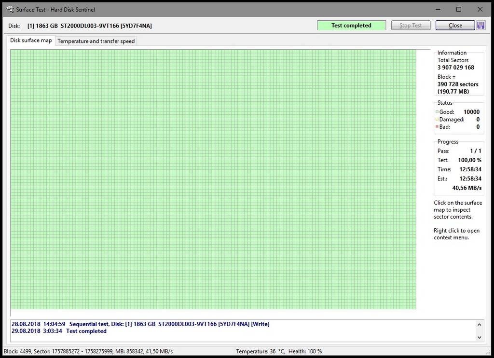Click the '(190,77 MB)' block size text

[453, 91]
